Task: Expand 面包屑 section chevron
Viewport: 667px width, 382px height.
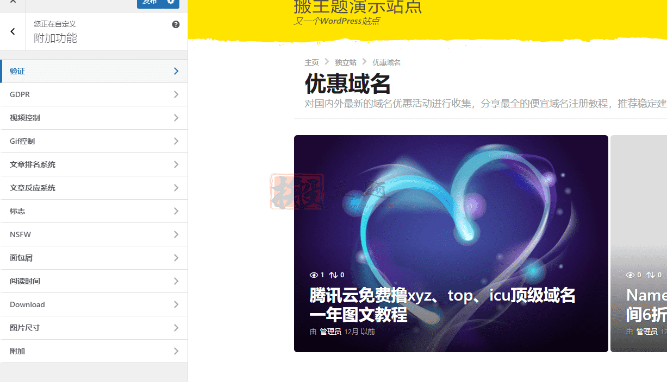Action: 176,258
